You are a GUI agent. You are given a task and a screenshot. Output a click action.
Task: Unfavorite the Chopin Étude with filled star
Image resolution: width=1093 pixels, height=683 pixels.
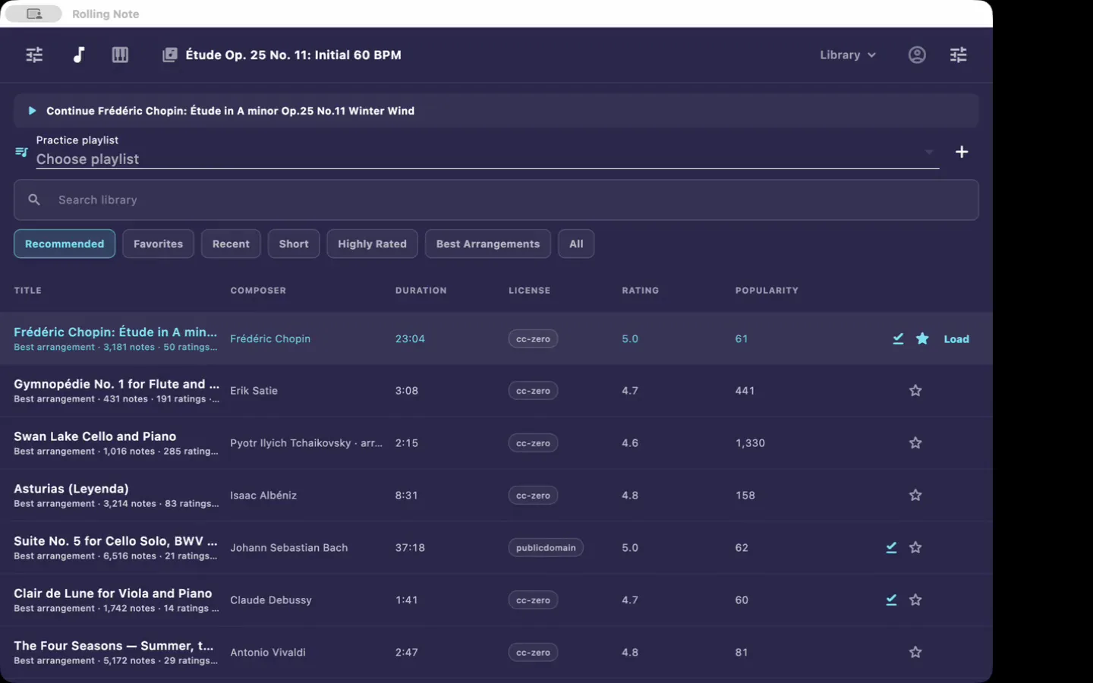[x=922, y=338]
